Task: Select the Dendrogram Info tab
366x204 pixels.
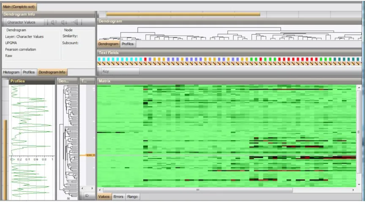Action: 52,72
